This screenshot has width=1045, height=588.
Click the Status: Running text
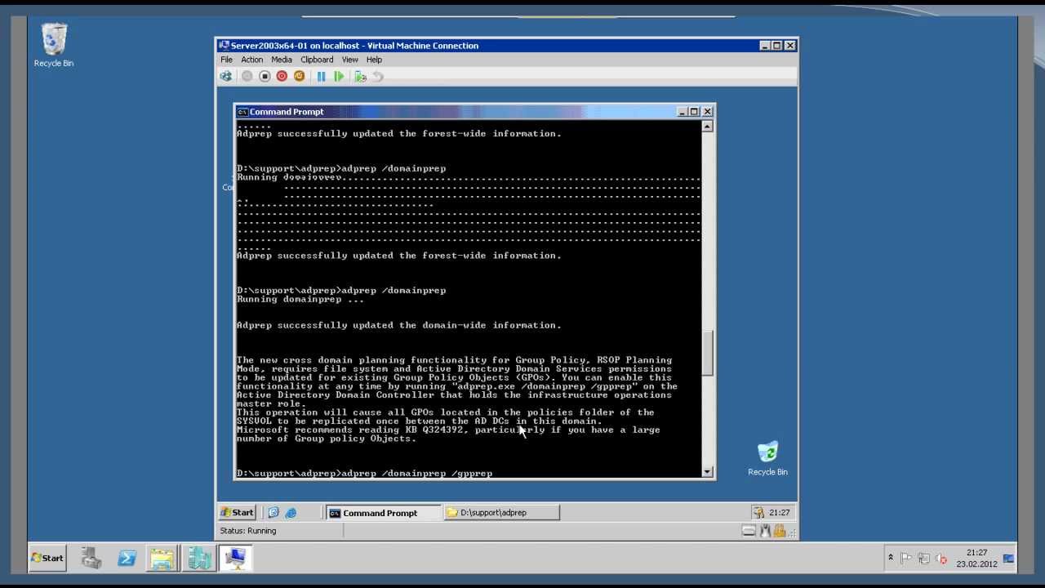pyautogui.click(x=248, y=531)
